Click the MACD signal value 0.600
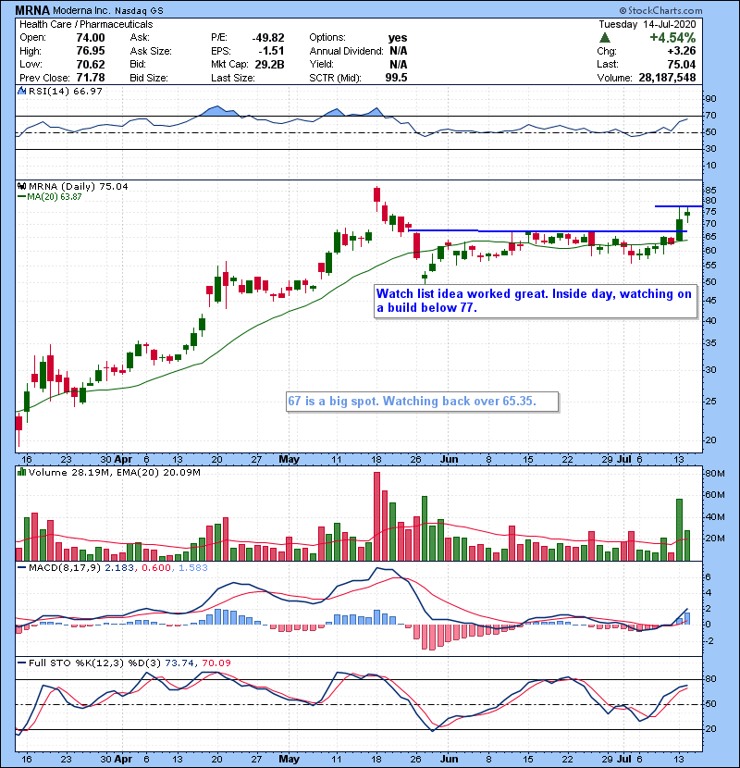 click(x=156, y=568)
